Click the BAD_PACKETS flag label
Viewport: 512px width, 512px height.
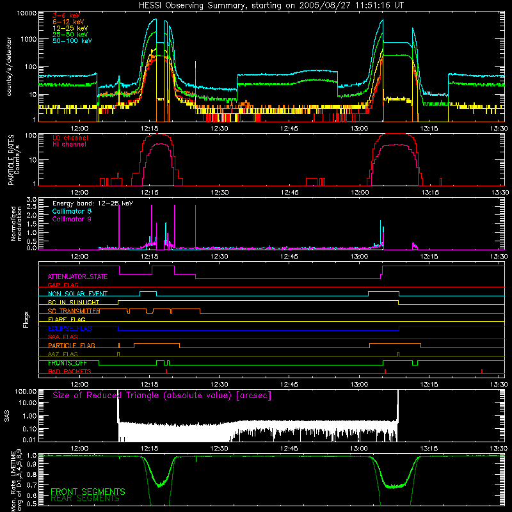pos(70,372)
